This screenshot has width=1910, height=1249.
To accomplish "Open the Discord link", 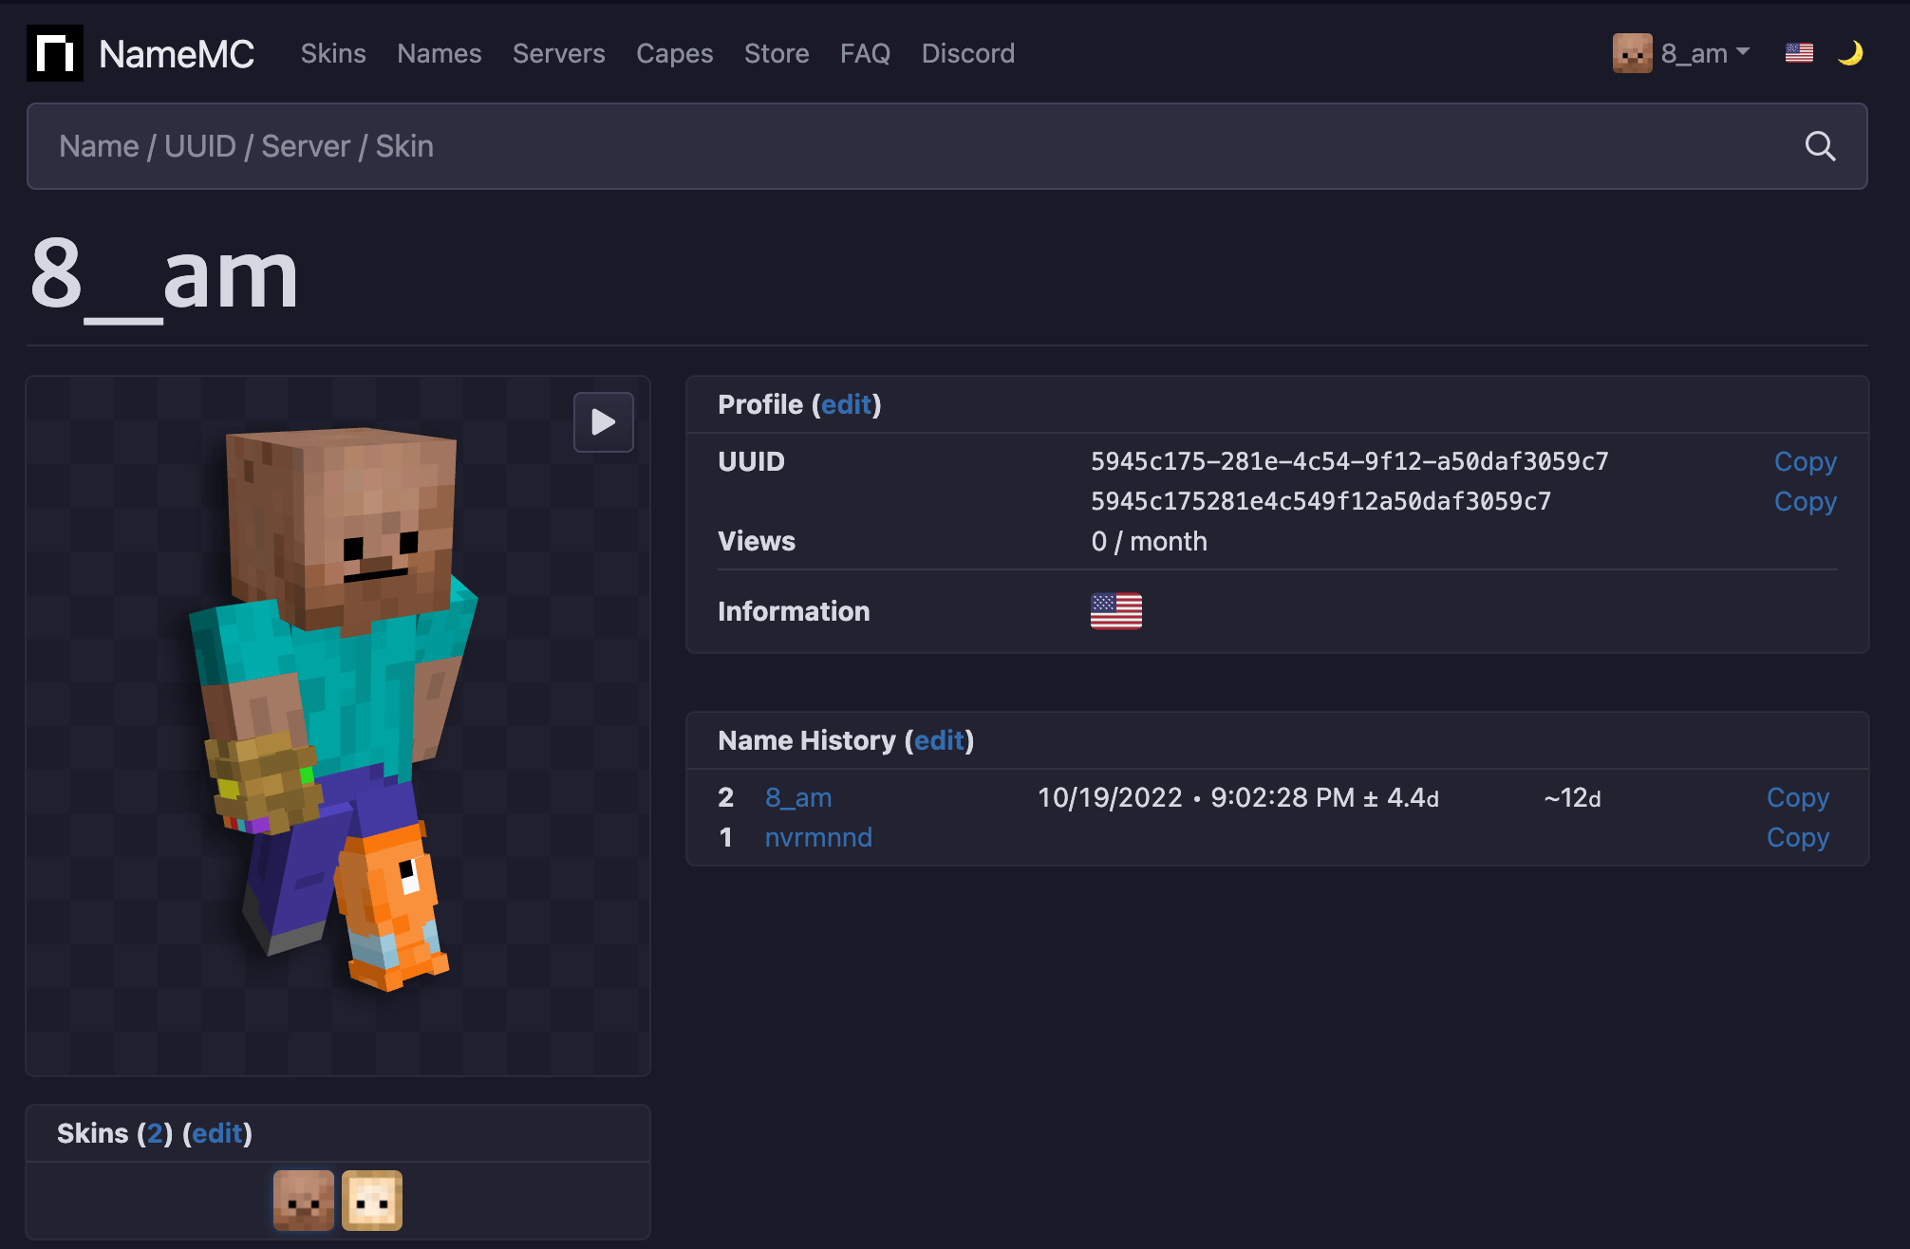I will [968, 53].
